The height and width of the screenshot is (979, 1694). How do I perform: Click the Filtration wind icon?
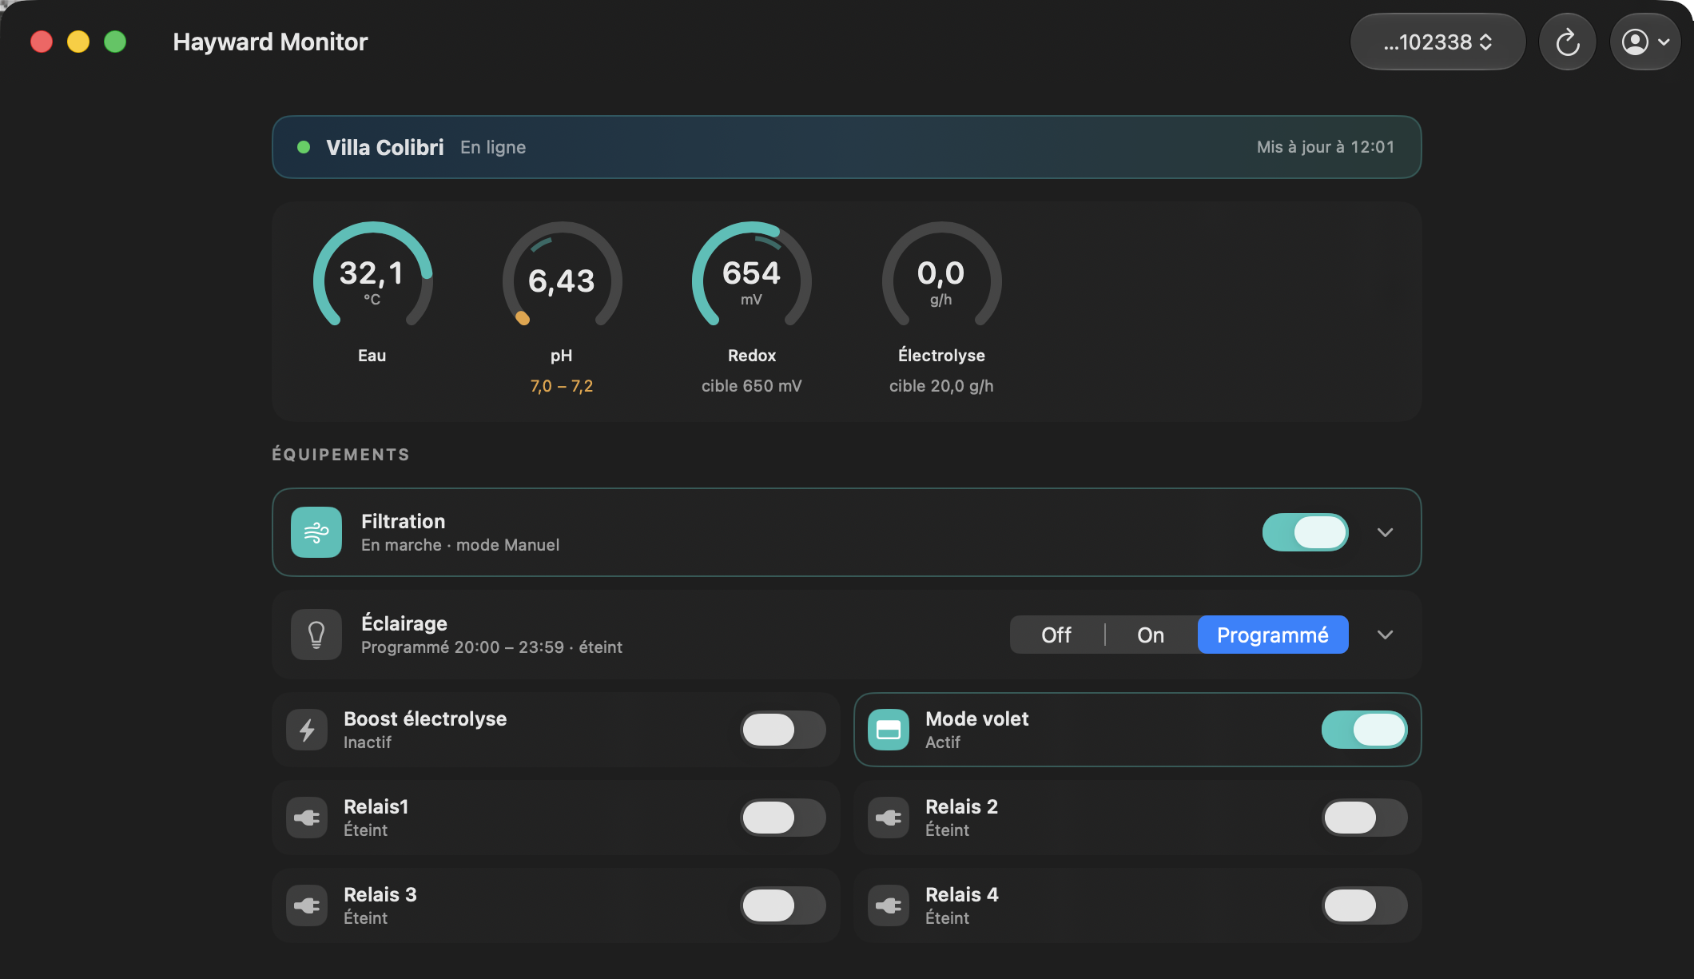tap(316, 532)
